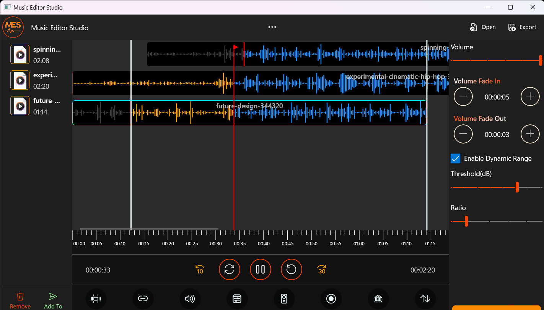Open the pitch shift tool
This screenshot has height=310, width=544.
point(425,299)
